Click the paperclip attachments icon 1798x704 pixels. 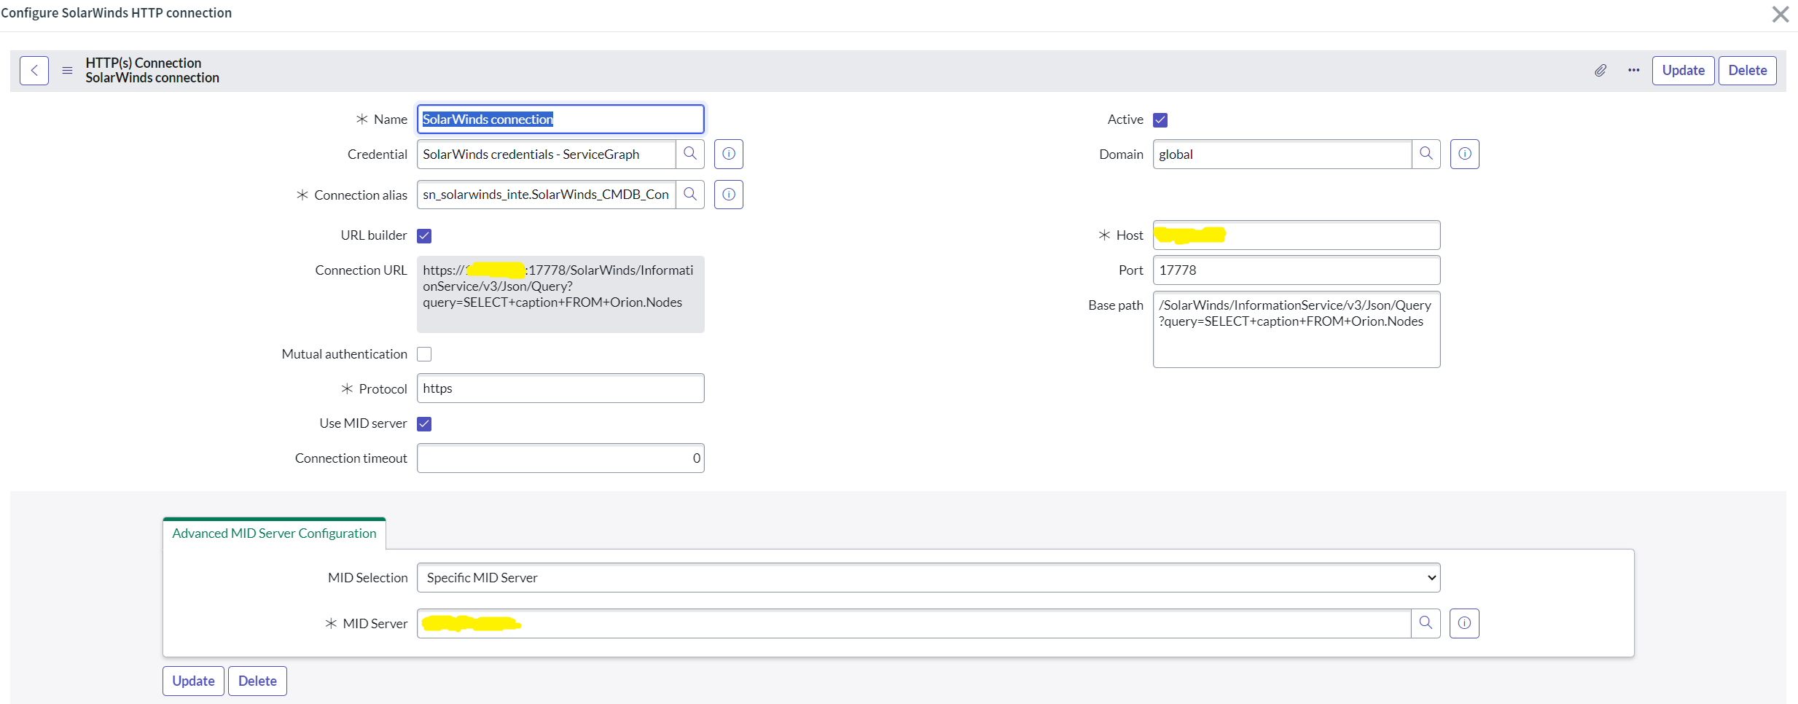click(x=1600, y=71)
